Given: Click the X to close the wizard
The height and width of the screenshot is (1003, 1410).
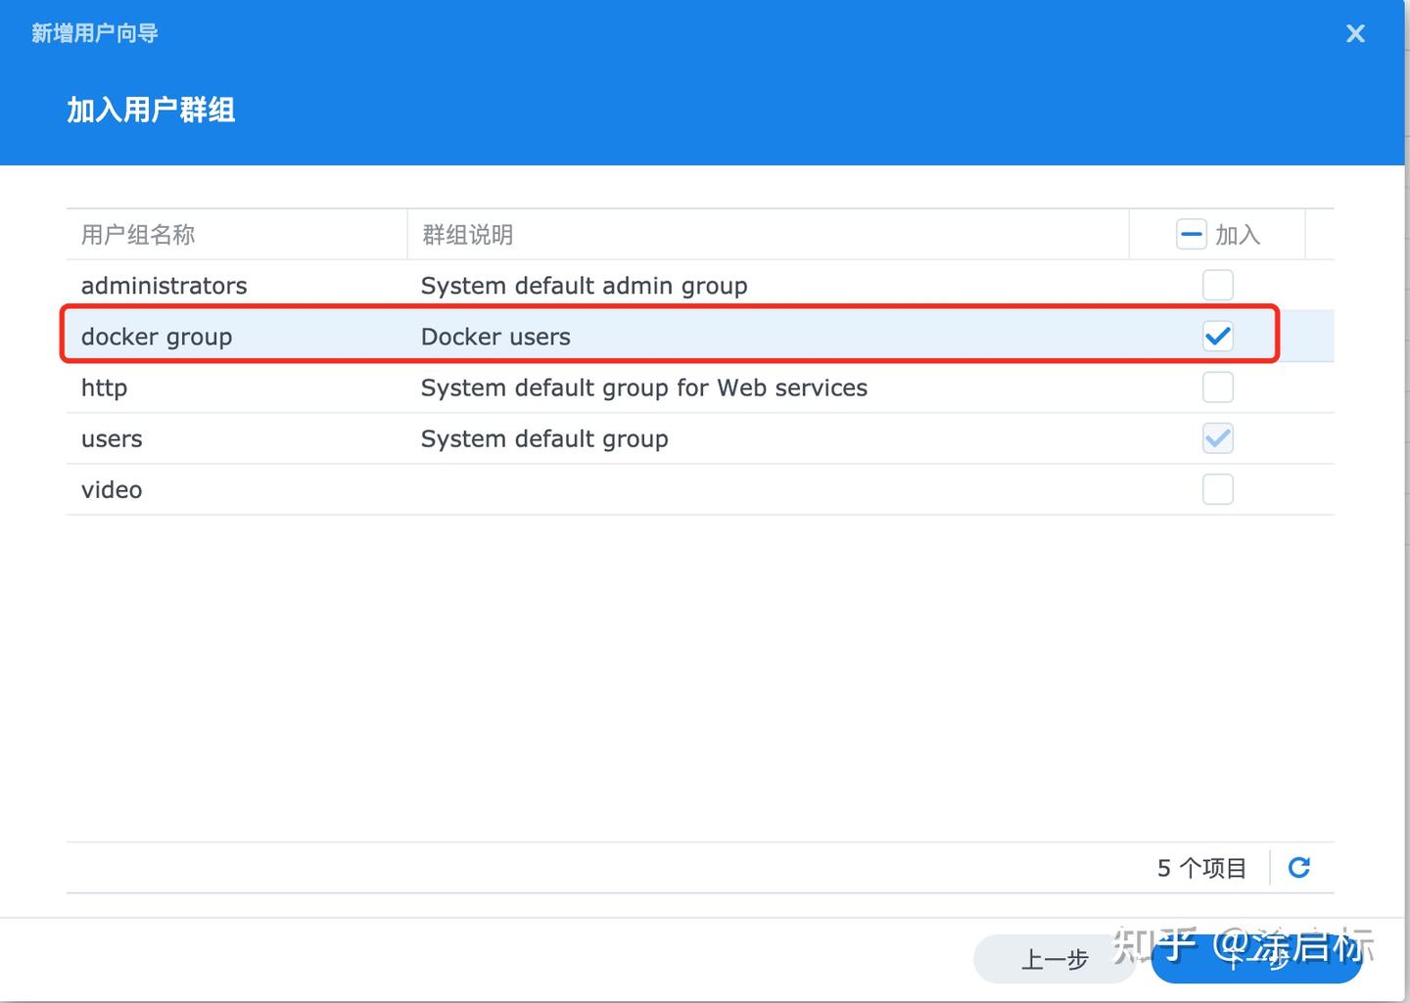Looking at the screenshot, I should [1355, 32].
